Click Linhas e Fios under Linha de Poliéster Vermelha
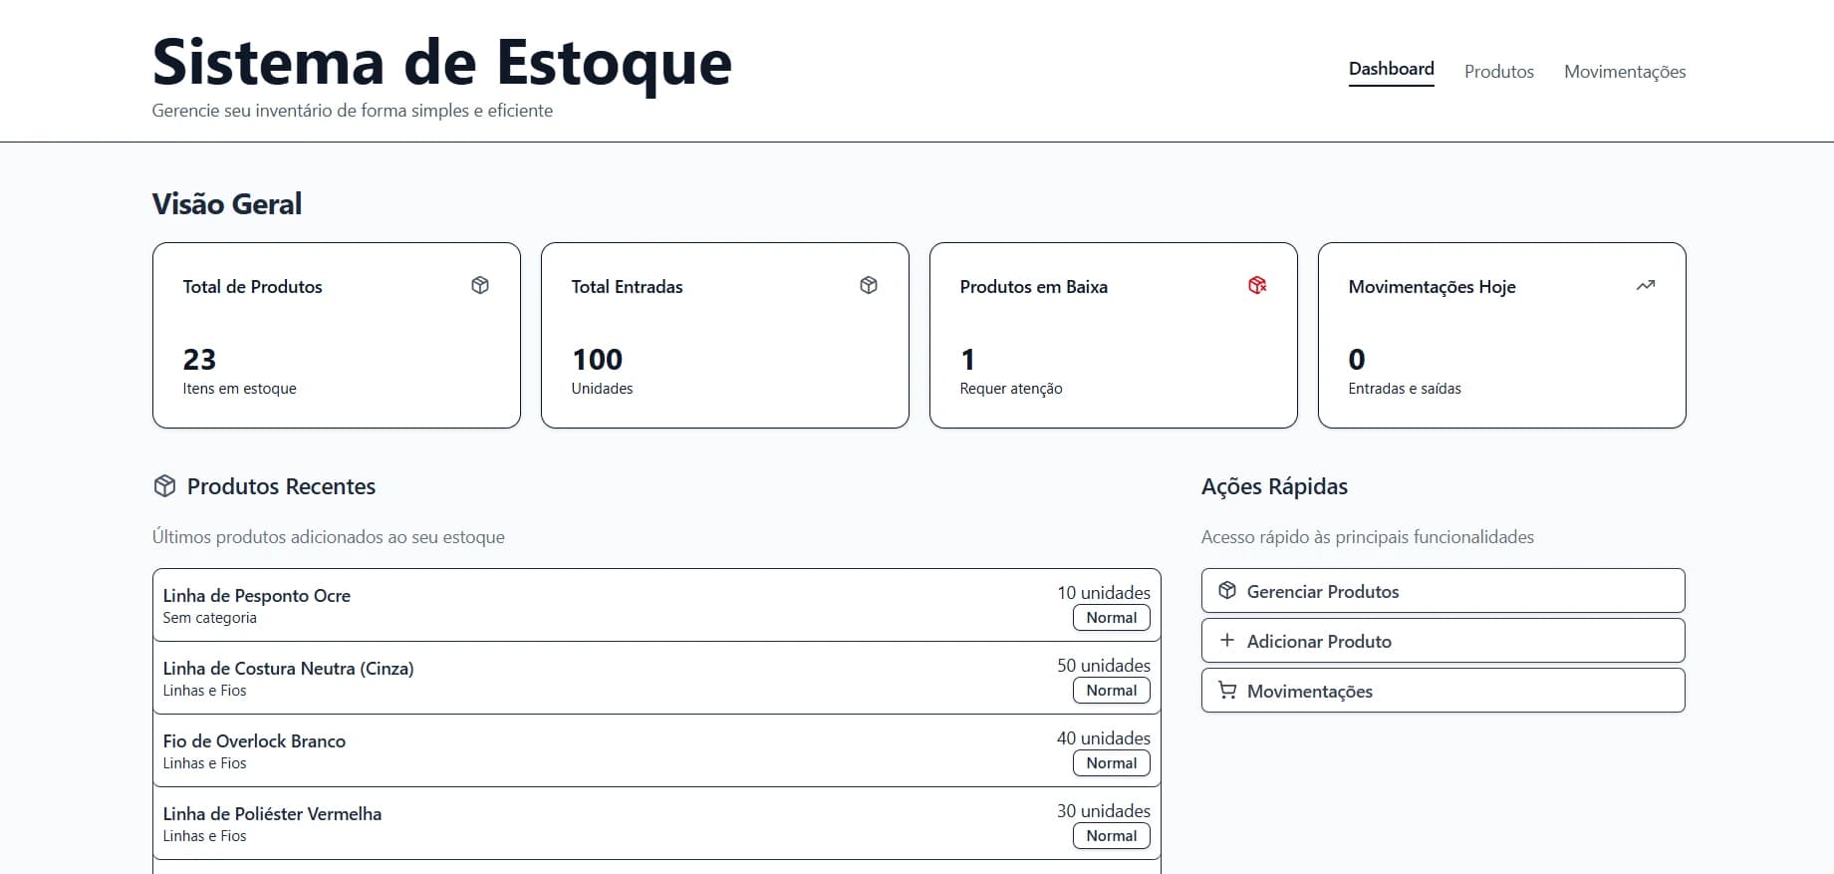 click(x=204, y=836)
